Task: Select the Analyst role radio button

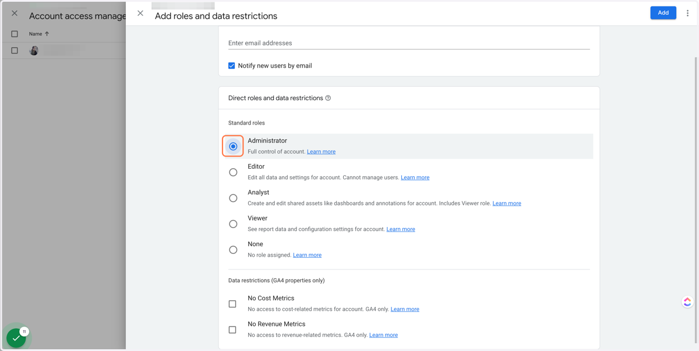Action: [x=233, y=198]
